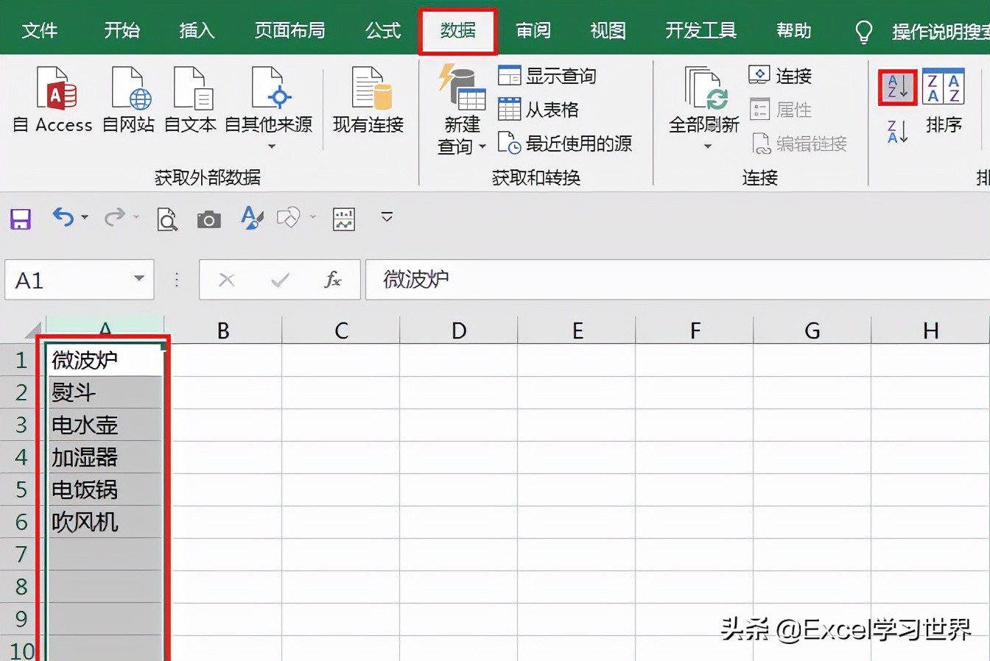This screenshot has height=661, width=990.
Task: Switch to the Home (开始) tab
Action: click(x=122, y=30)
